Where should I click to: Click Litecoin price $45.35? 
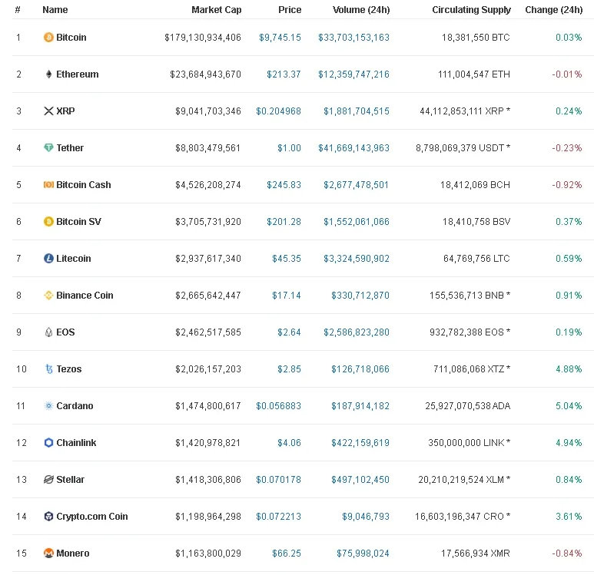click(x=287, y=258)
